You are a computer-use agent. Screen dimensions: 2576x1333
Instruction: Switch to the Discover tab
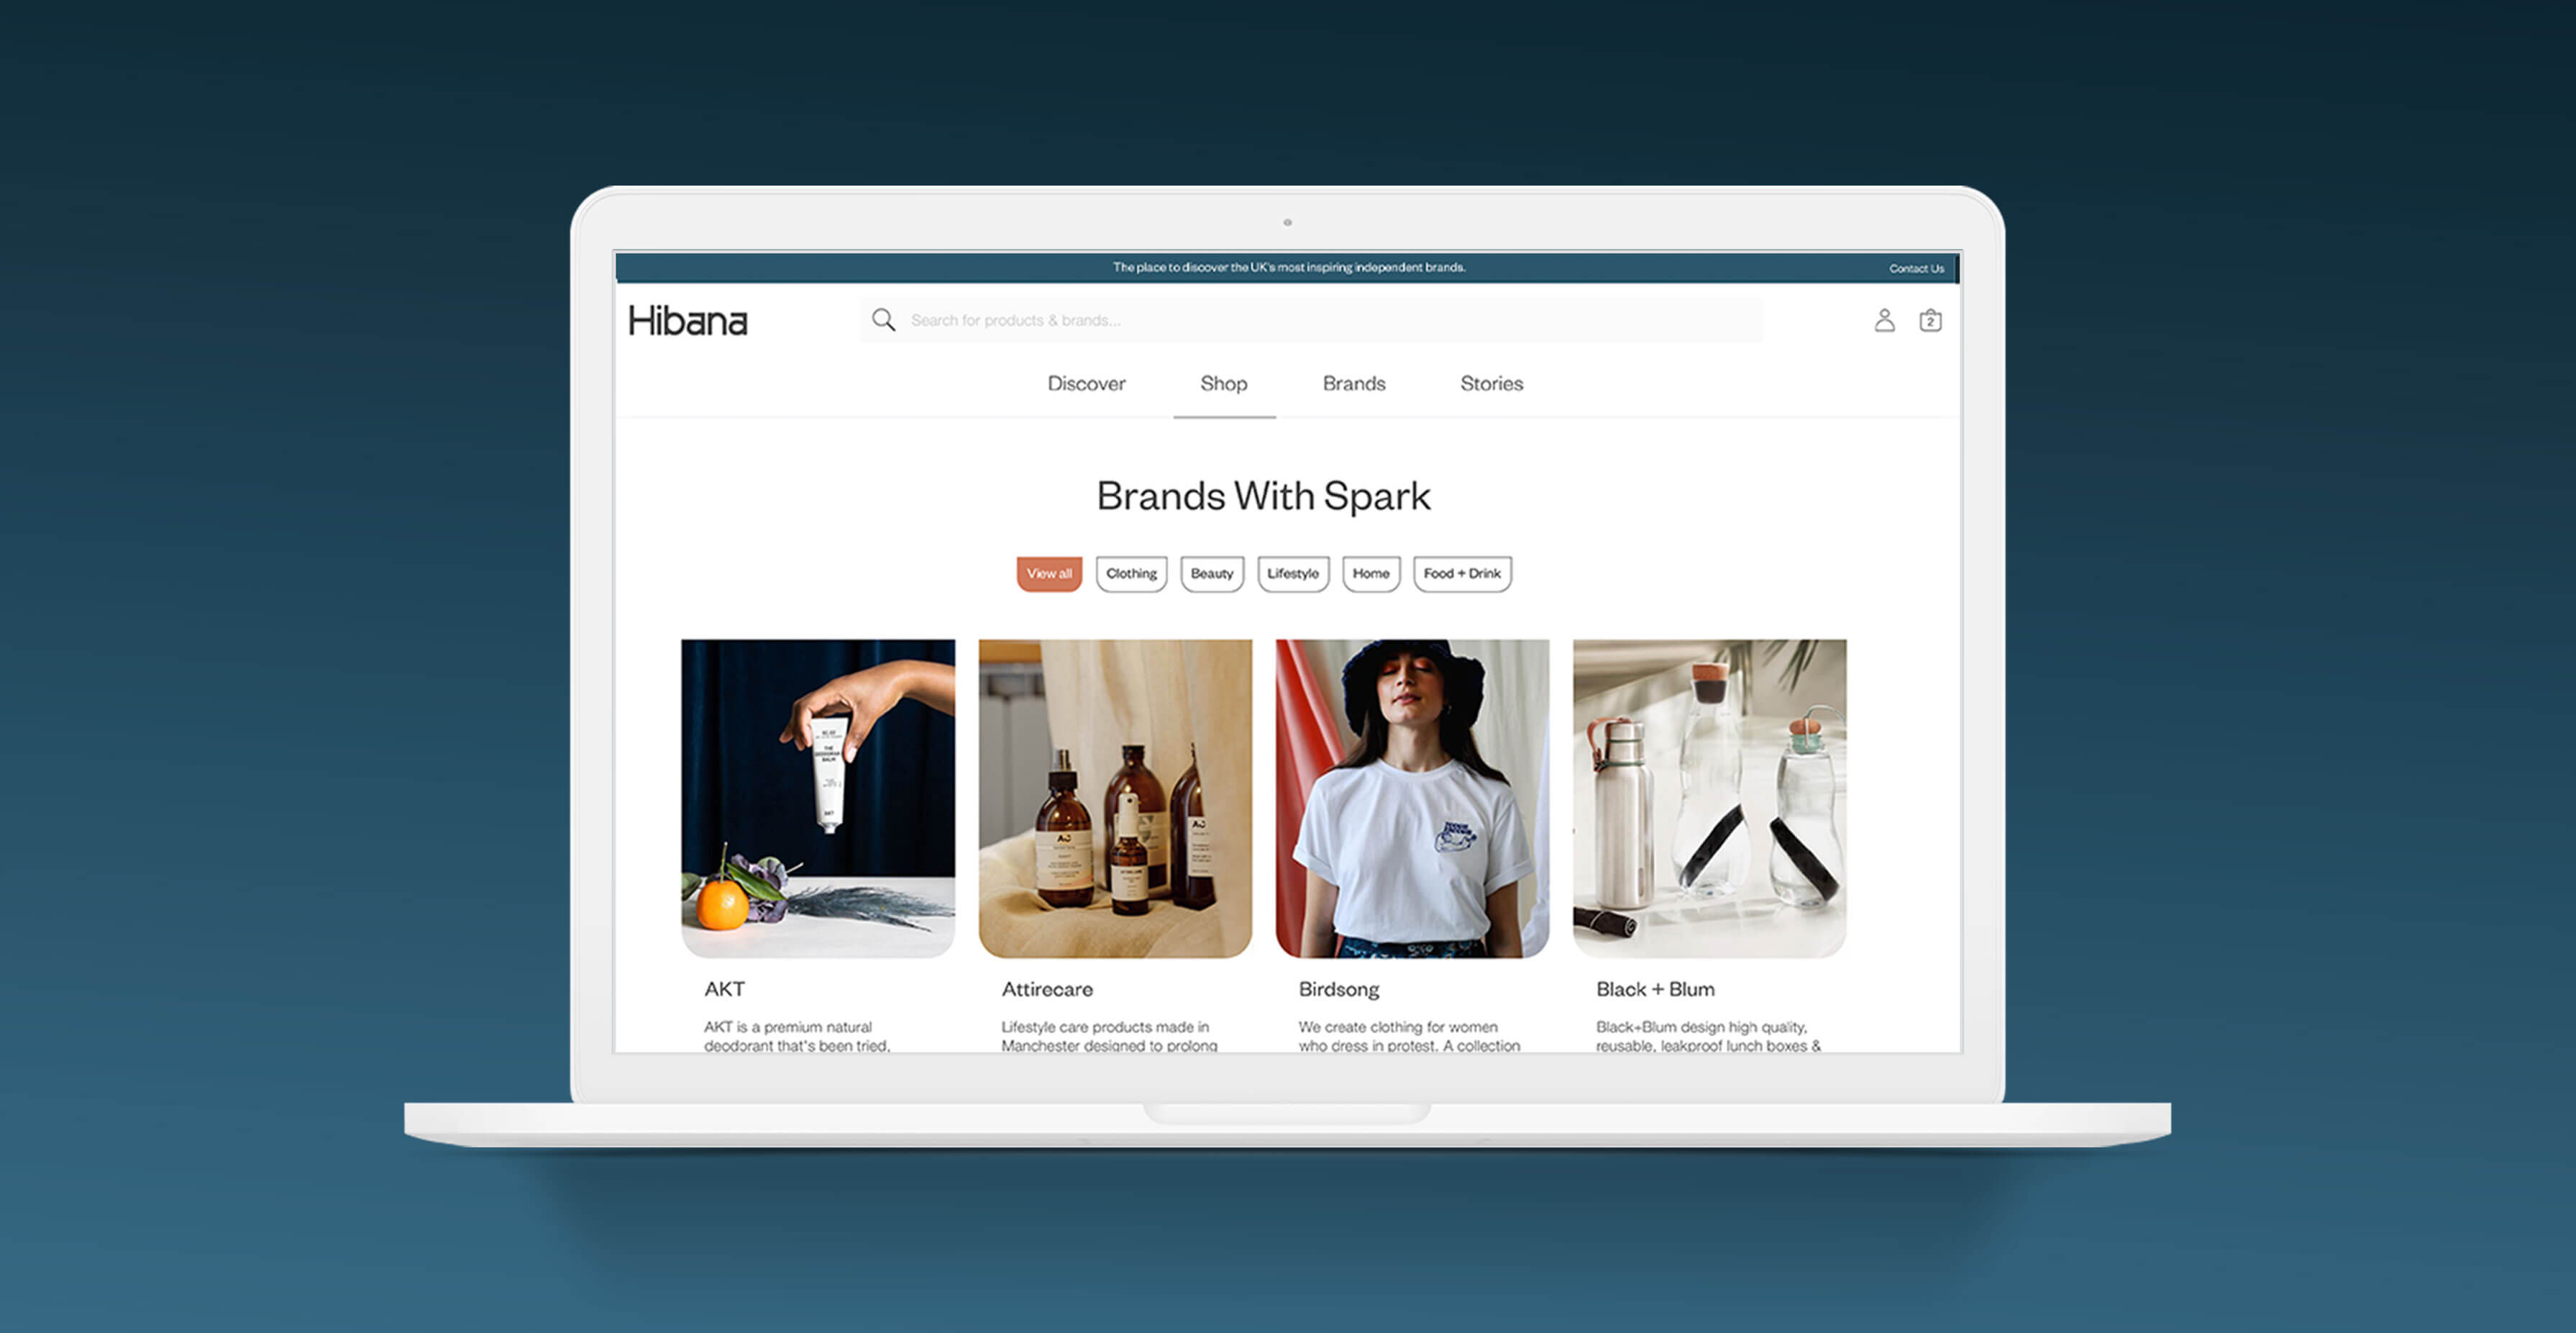1086,383
